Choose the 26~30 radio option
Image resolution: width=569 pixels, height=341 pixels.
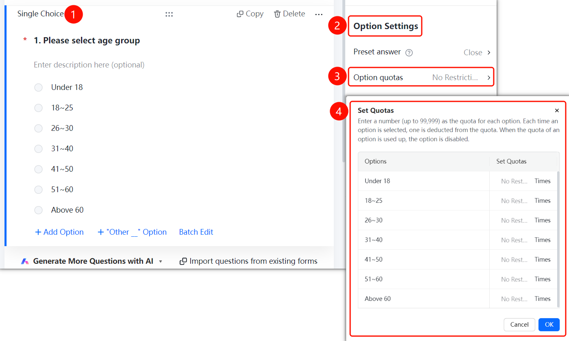click(38, 128)
